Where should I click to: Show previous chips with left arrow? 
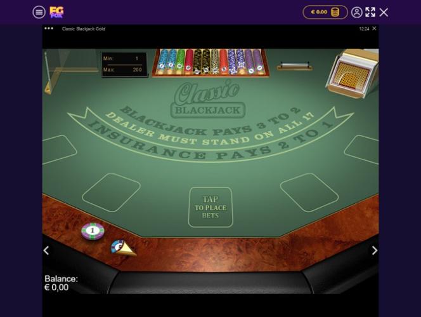click(x=46, y=250)
